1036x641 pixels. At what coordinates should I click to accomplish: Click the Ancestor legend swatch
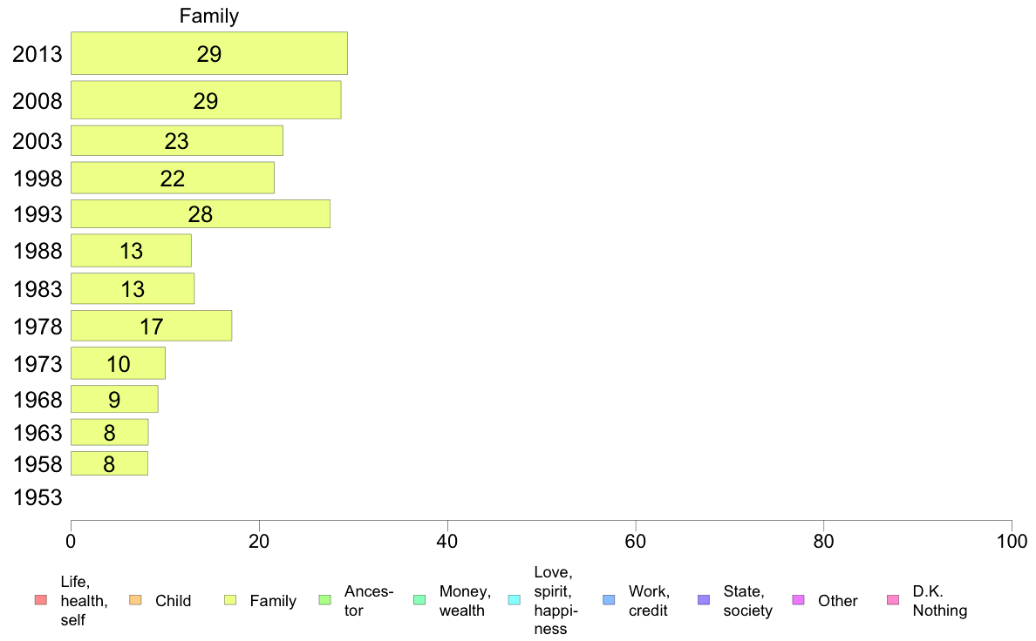coord(324,600)
